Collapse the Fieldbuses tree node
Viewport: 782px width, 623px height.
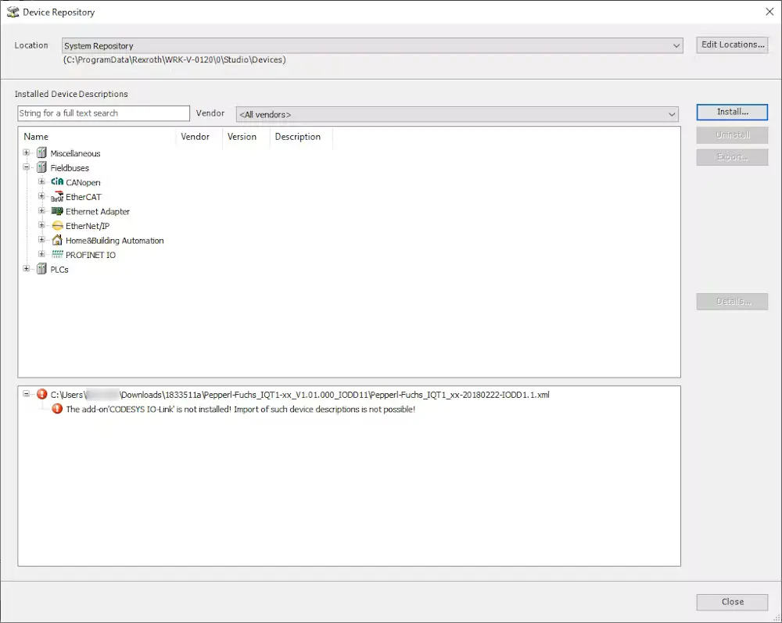coord(27,167)
